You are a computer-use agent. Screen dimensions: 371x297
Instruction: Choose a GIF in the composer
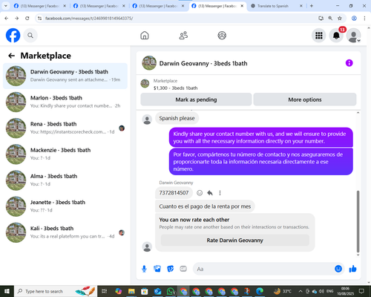(183, 269)
